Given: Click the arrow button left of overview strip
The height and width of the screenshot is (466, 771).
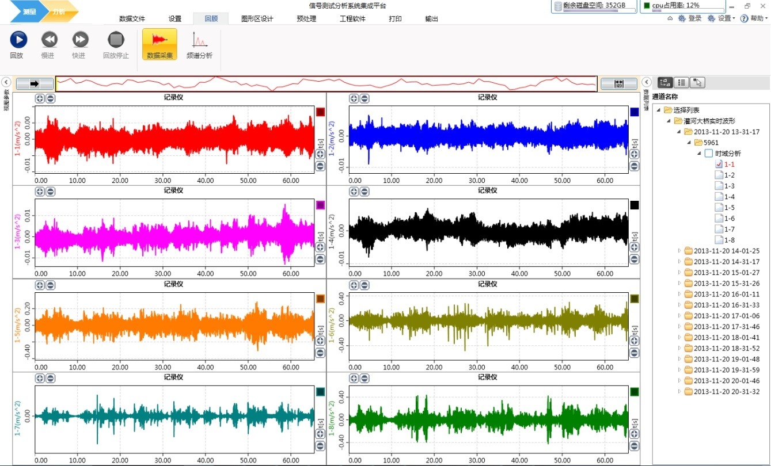Looking at the screenshot, I should click(34, 84).
